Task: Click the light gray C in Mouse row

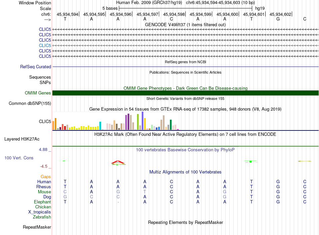Action: tap(65, 192)
